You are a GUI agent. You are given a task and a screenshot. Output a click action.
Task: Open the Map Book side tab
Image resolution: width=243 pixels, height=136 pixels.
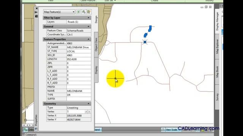(217, 72)
